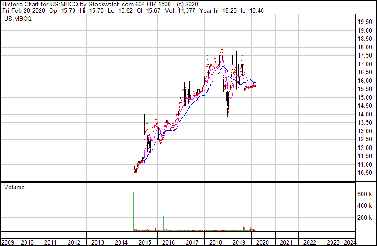Click the 18.00 price axis label

click(x=365, y=47)
